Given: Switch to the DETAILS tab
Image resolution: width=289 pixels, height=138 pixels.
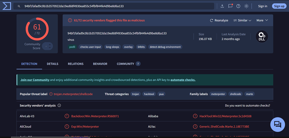Looking at the screenshot, I should [53, 64].
